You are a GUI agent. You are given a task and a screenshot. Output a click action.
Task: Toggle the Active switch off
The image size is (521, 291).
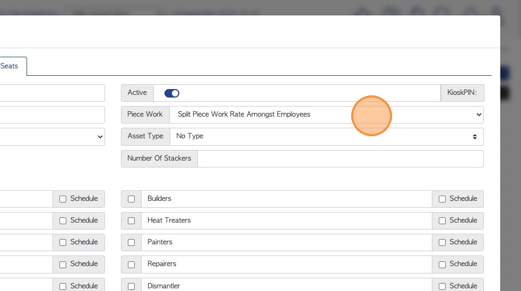point(172,93)
